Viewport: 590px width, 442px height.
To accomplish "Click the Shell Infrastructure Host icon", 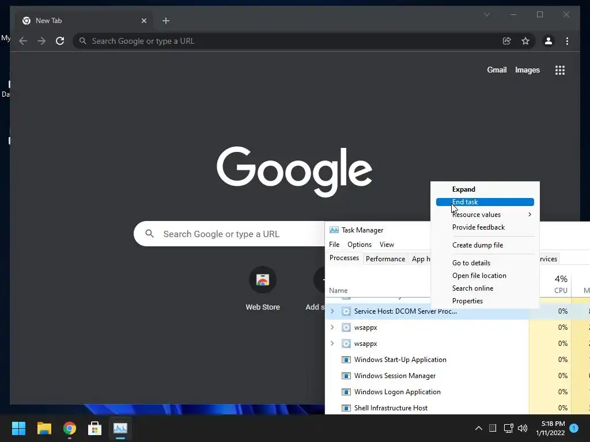I will pyautogui.click(x=346, y=408).
